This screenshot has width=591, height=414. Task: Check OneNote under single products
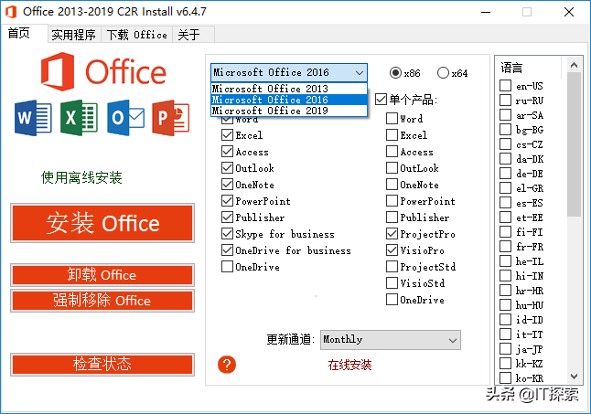[x=392, y=185]
